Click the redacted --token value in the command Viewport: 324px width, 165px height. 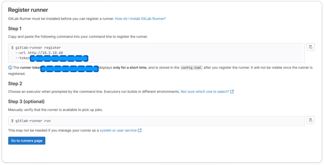click(59, 58)
